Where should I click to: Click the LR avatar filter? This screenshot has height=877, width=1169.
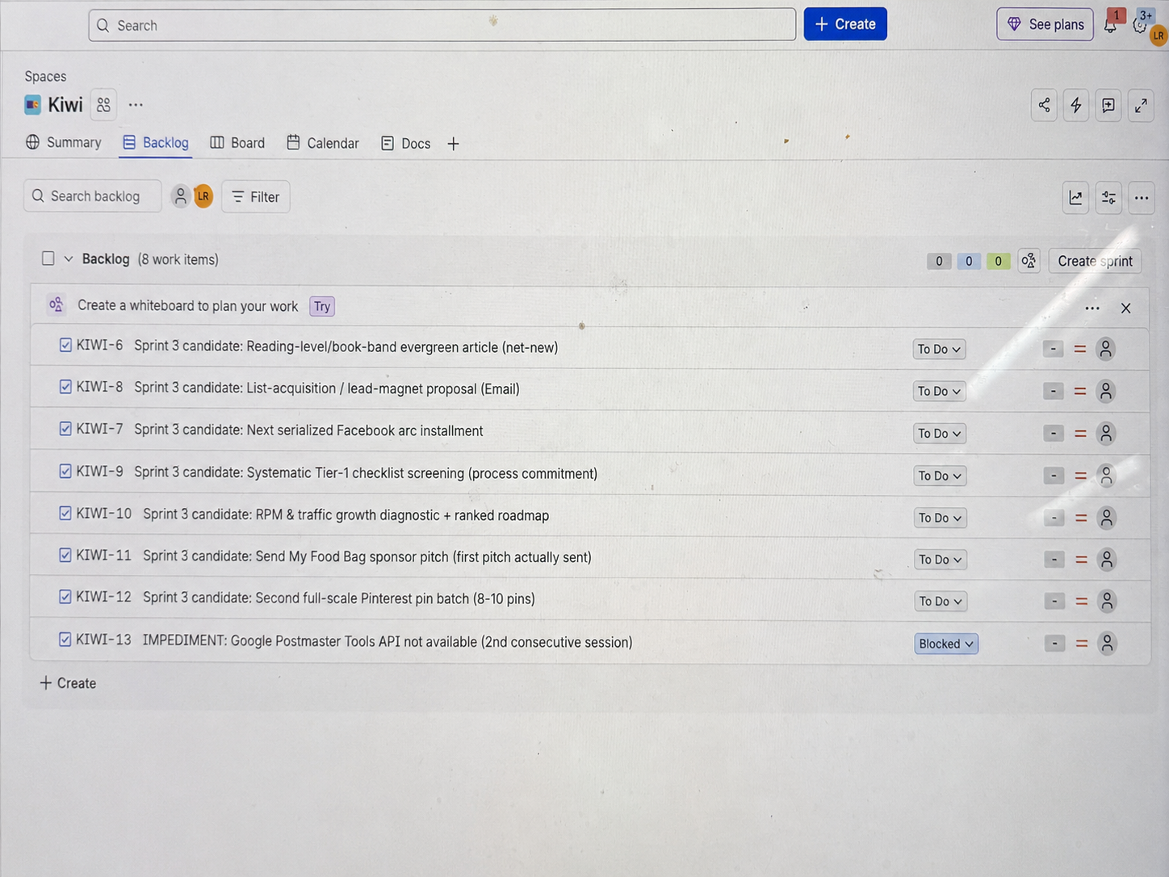tap(203, 196)
